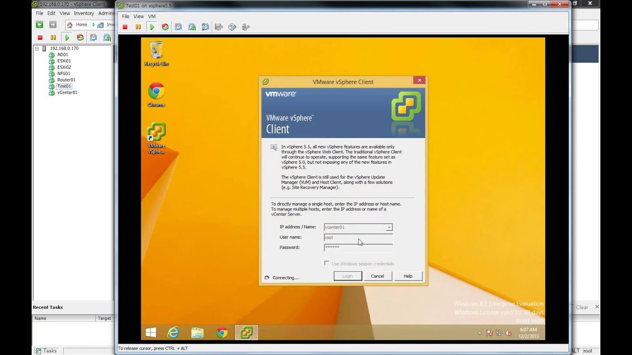
Task: Click the Login button
Action: 348,276
